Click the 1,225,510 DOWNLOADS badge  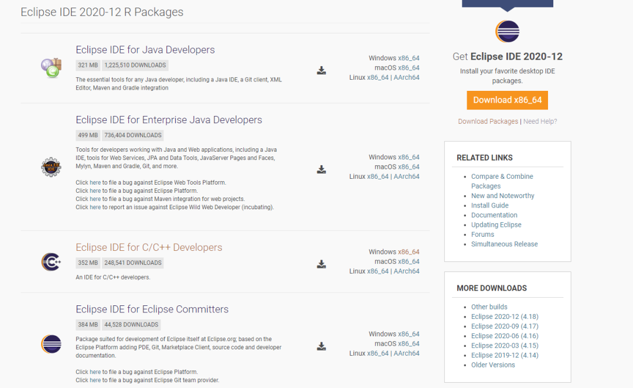135,66
